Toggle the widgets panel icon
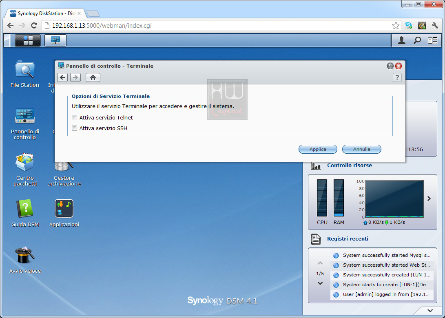 432,41
